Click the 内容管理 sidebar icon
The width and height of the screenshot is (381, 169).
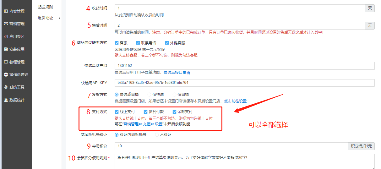pyautogui.click(x=6, y=11)
